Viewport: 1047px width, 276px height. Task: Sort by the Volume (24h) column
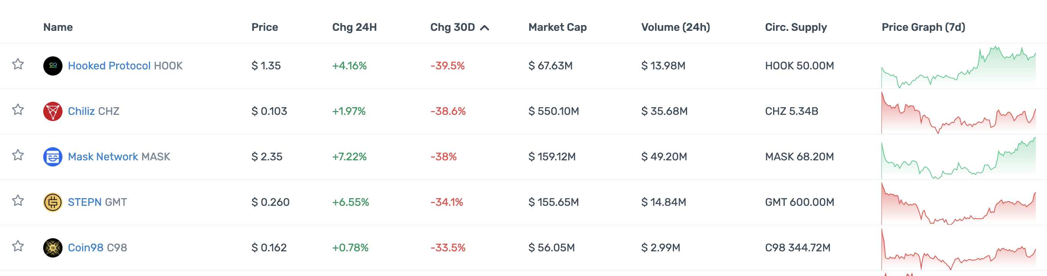(x=675, y=27)
